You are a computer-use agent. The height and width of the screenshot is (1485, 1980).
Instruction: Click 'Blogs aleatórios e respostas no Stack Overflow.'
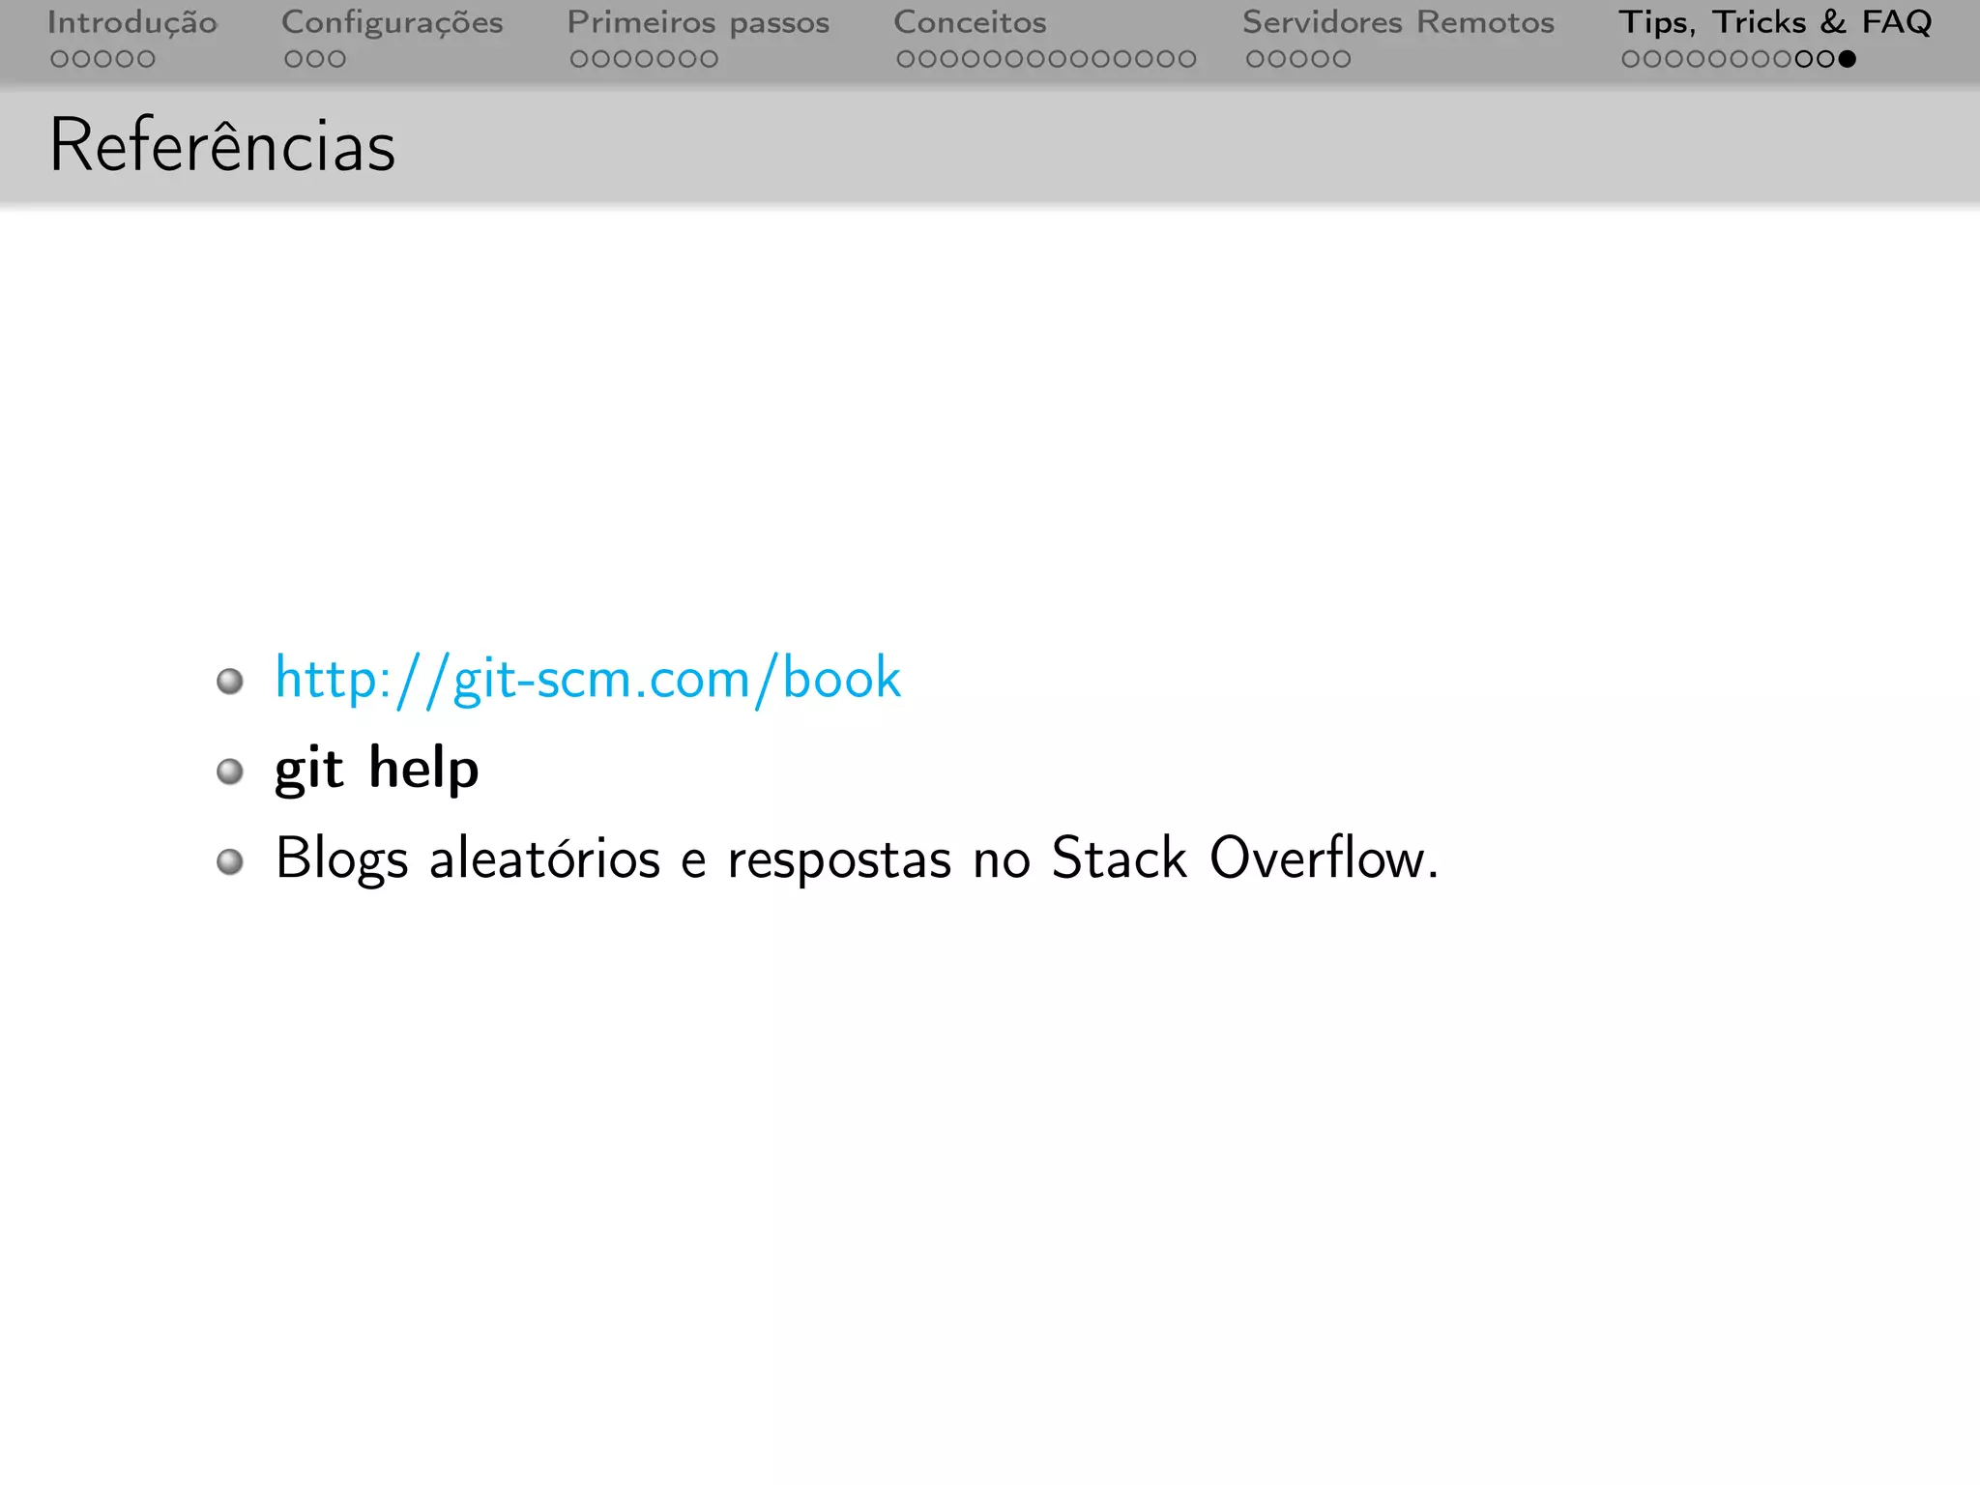click(x=858, y=859)
